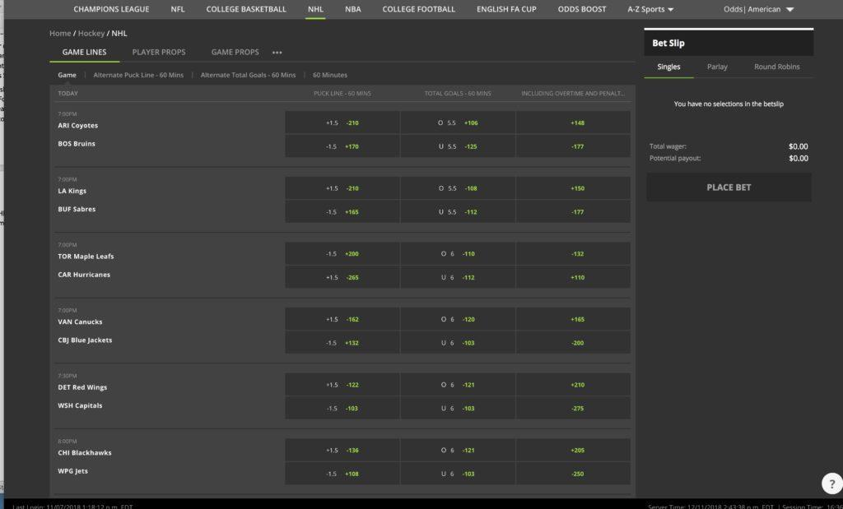
Task: Open College Football section
Action: click(x=418, y=9)
